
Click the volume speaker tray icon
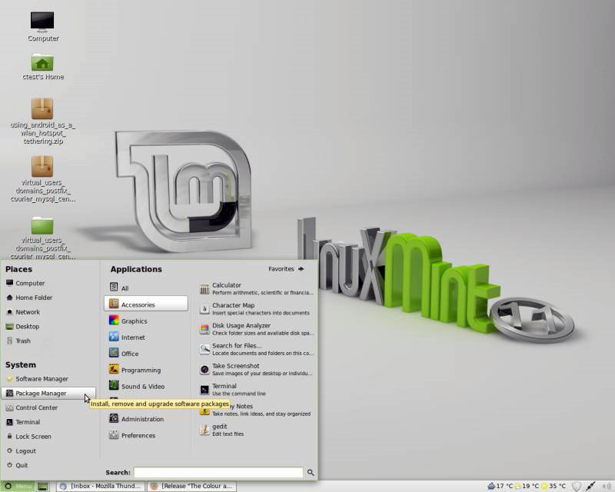point(607,487)
